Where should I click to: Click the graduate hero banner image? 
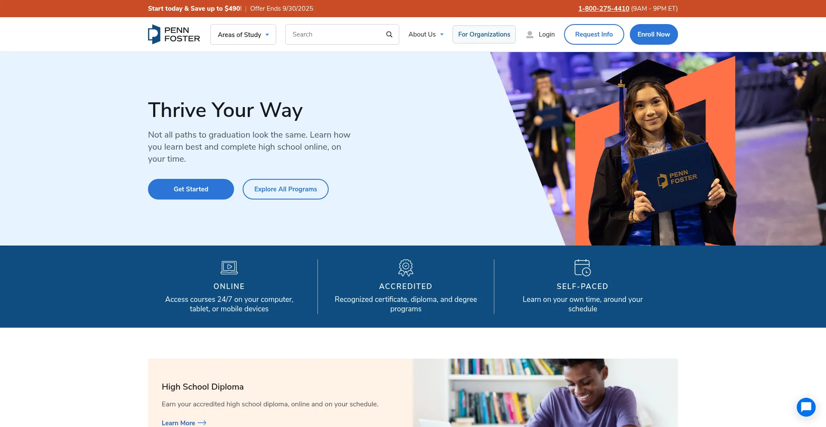[x=658, y=149]
